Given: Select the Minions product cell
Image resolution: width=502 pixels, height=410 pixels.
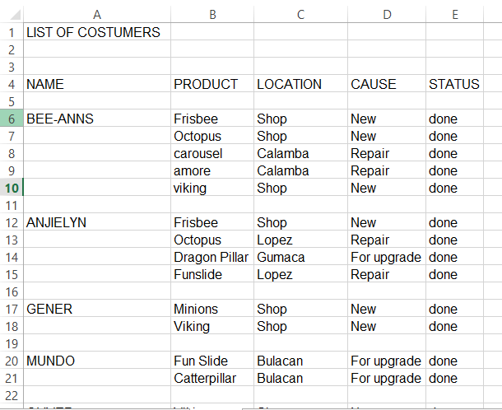Looking at the screenshot, I should click(x=196, y=309).
